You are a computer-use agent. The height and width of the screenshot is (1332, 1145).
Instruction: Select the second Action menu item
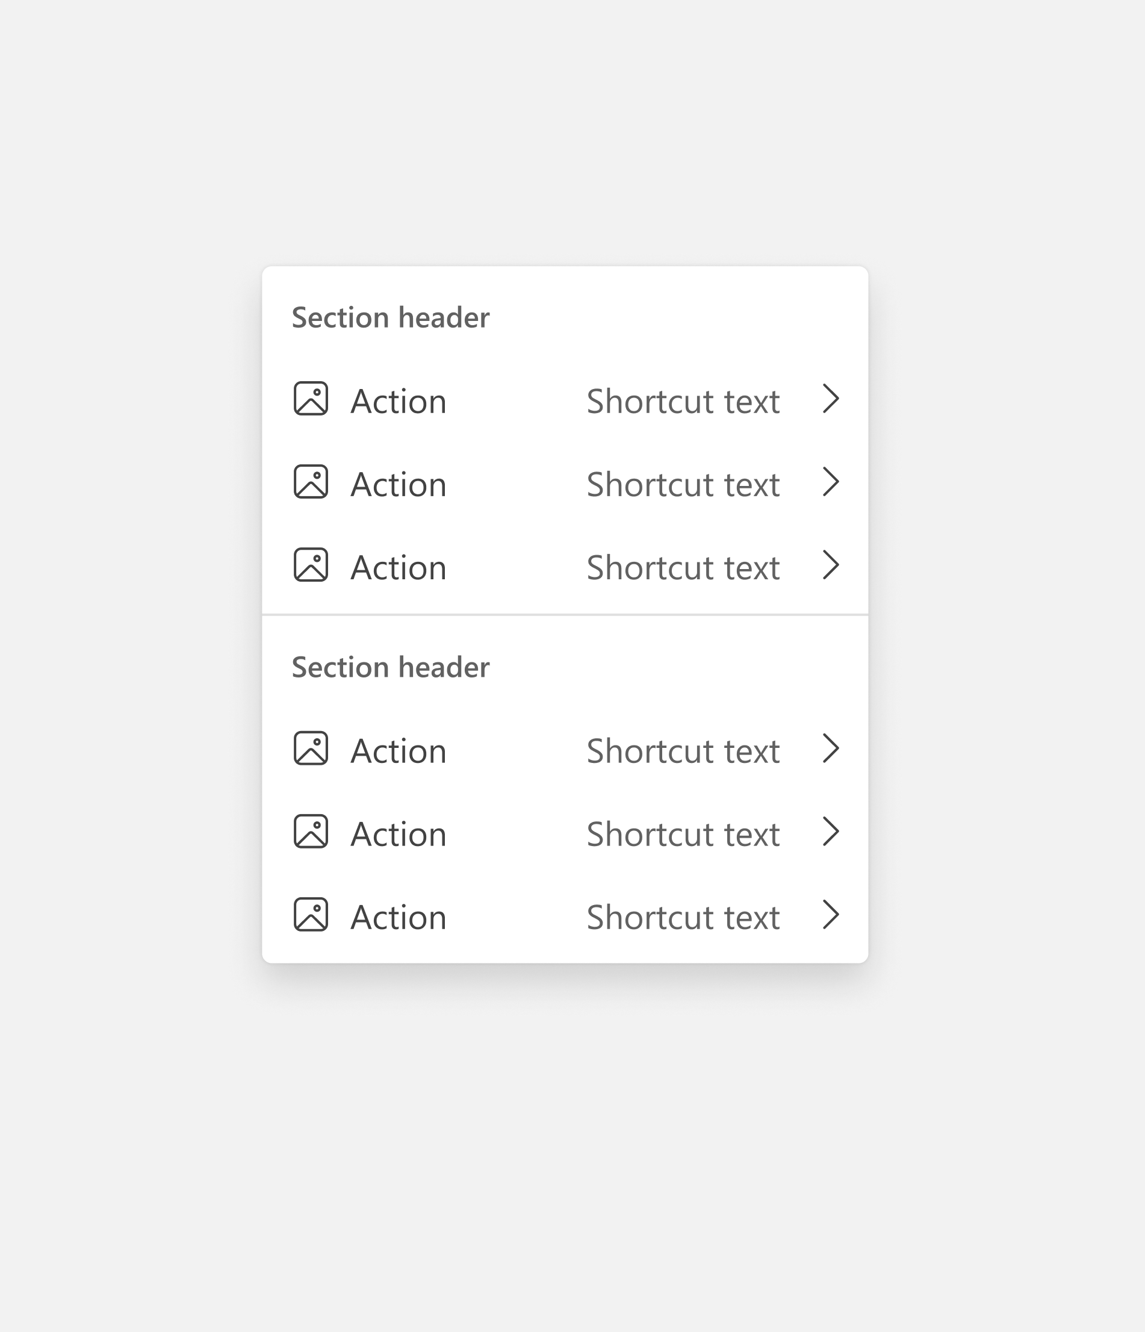pos(397,483)
